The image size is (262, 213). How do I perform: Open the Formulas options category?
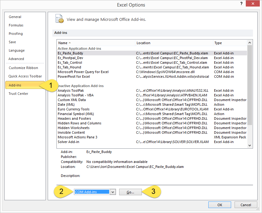click(16, 25)
